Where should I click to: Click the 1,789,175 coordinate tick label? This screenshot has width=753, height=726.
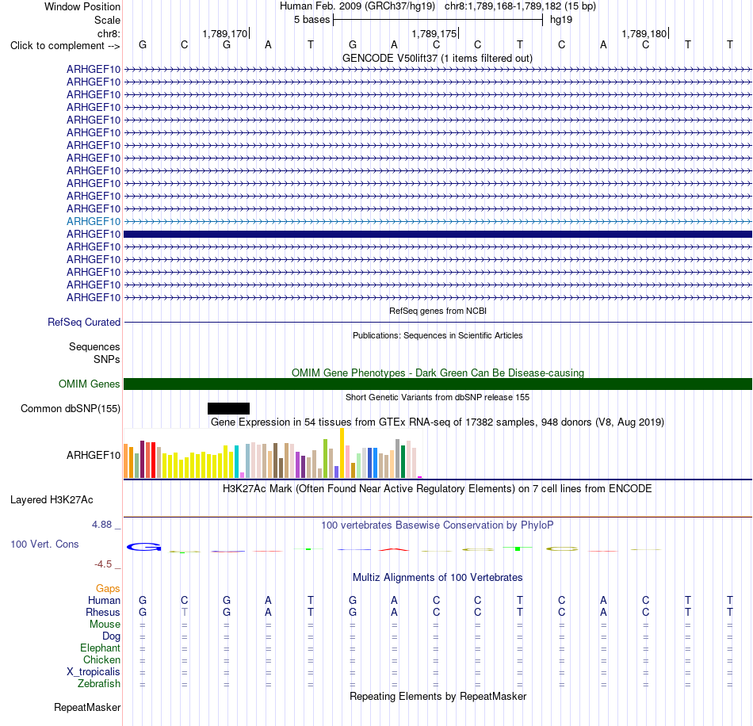tap(434, 33)
